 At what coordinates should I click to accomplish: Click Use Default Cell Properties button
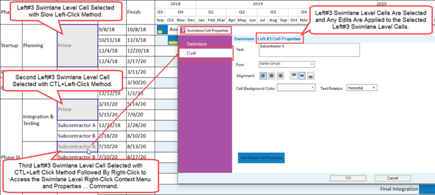tap(261, 158)
